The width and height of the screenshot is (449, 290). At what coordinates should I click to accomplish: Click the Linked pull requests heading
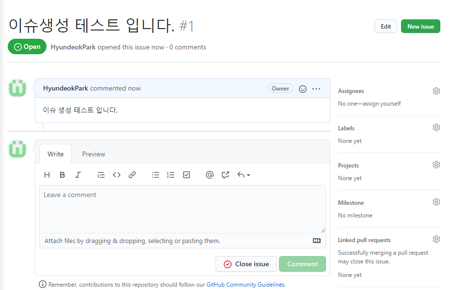point(364,240)
